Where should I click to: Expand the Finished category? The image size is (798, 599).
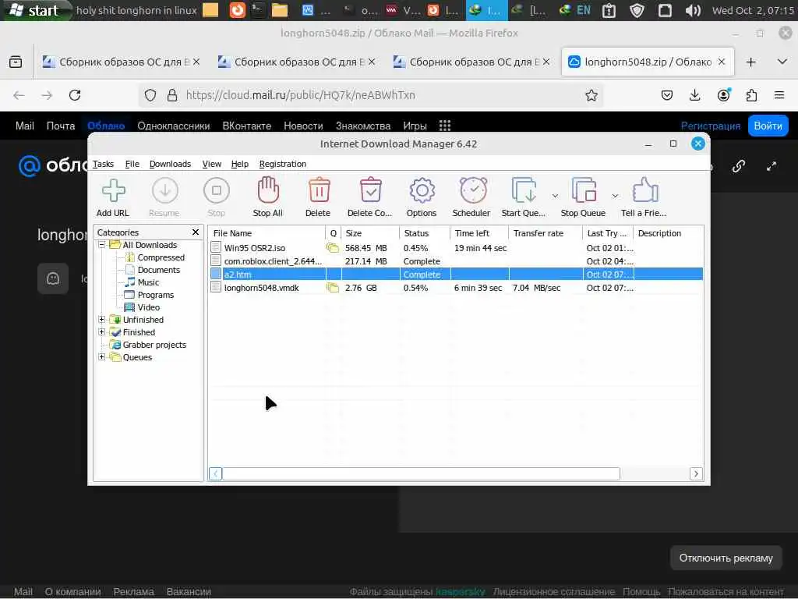[102, 332]
